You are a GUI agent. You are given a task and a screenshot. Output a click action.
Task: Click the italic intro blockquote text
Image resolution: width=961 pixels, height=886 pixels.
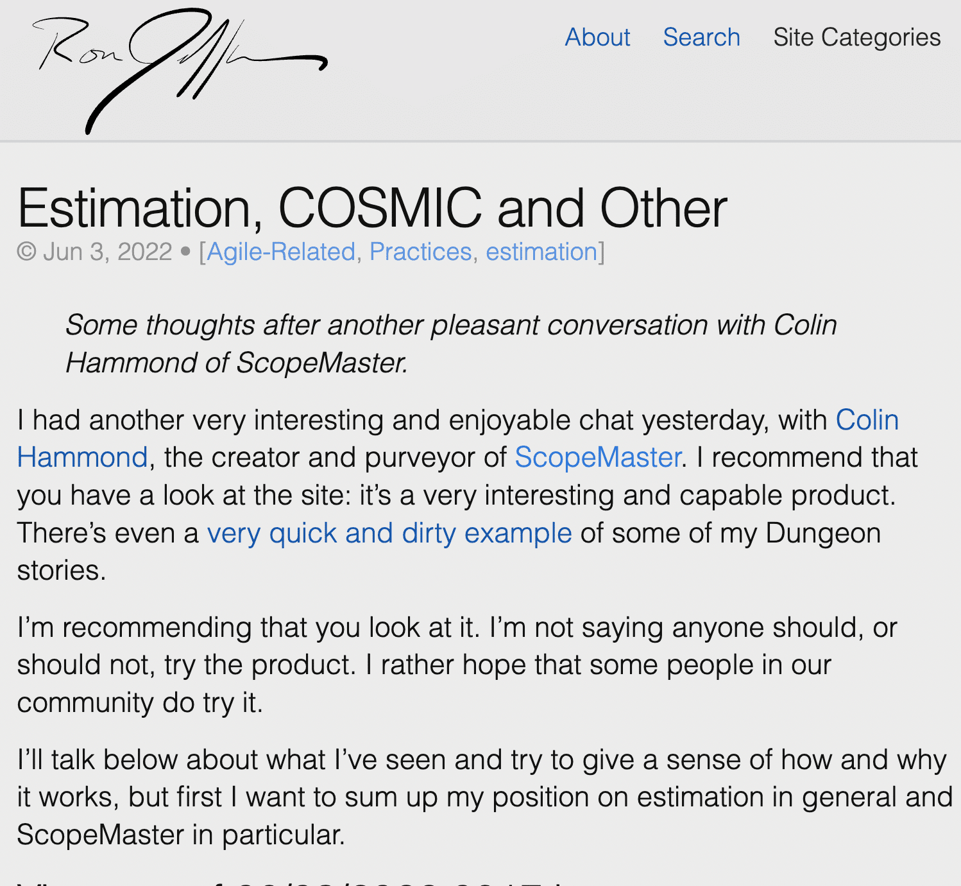tap(451, 343)
